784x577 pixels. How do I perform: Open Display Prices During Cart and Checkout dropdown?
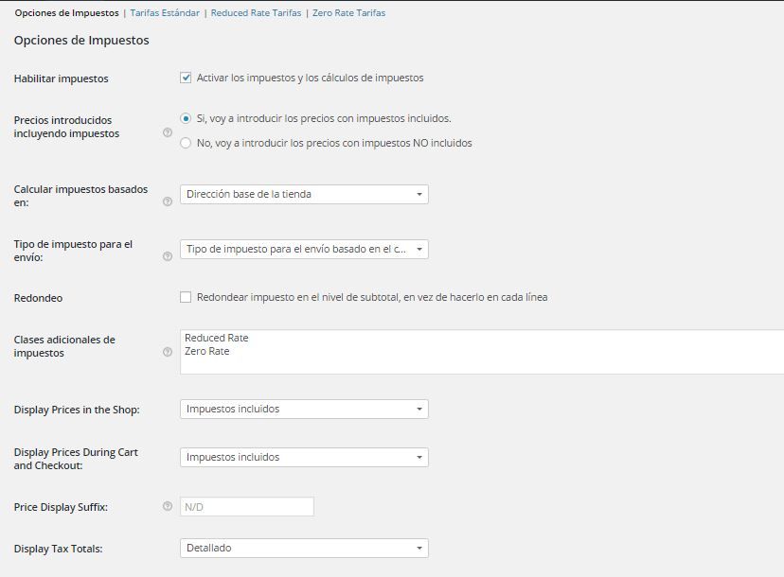pyautogui.click(x=304, y=457)
